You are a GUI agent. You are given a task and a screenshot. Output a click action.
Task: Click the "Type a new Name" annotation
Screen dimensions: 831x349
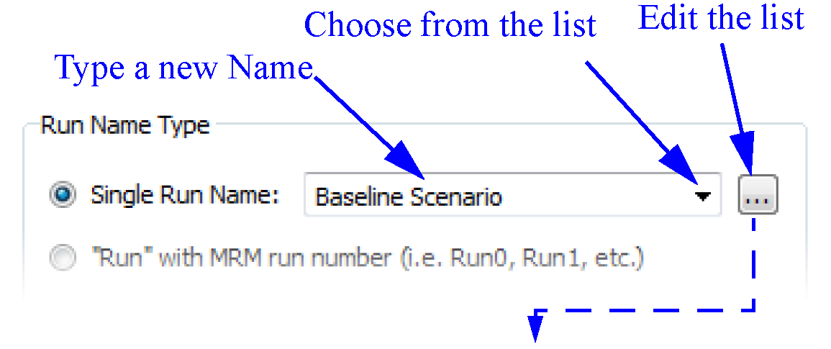coord(185,69)
